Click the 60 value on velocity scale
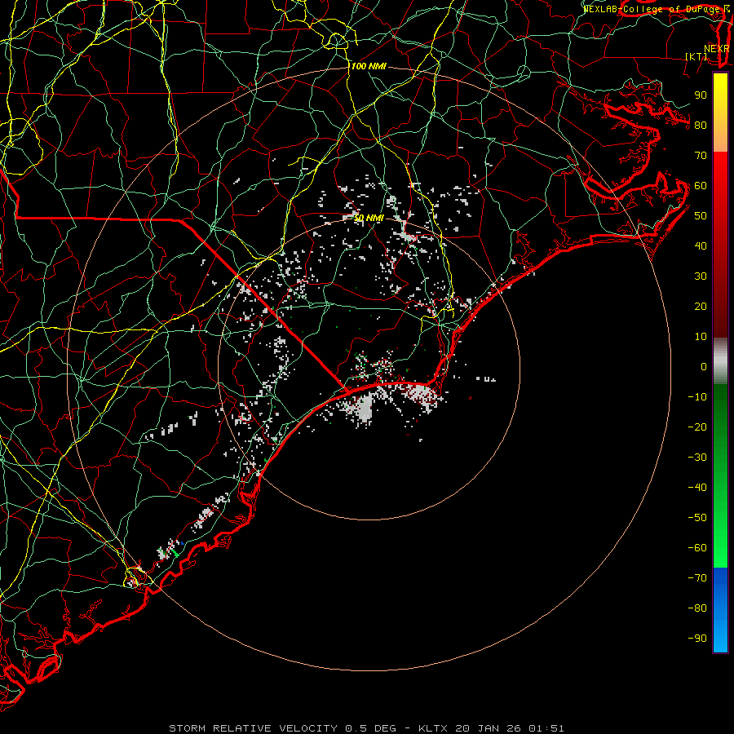 click(701, 185)
